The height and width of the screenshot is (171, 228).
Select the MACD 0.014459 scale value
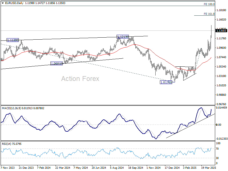[222, 107]
